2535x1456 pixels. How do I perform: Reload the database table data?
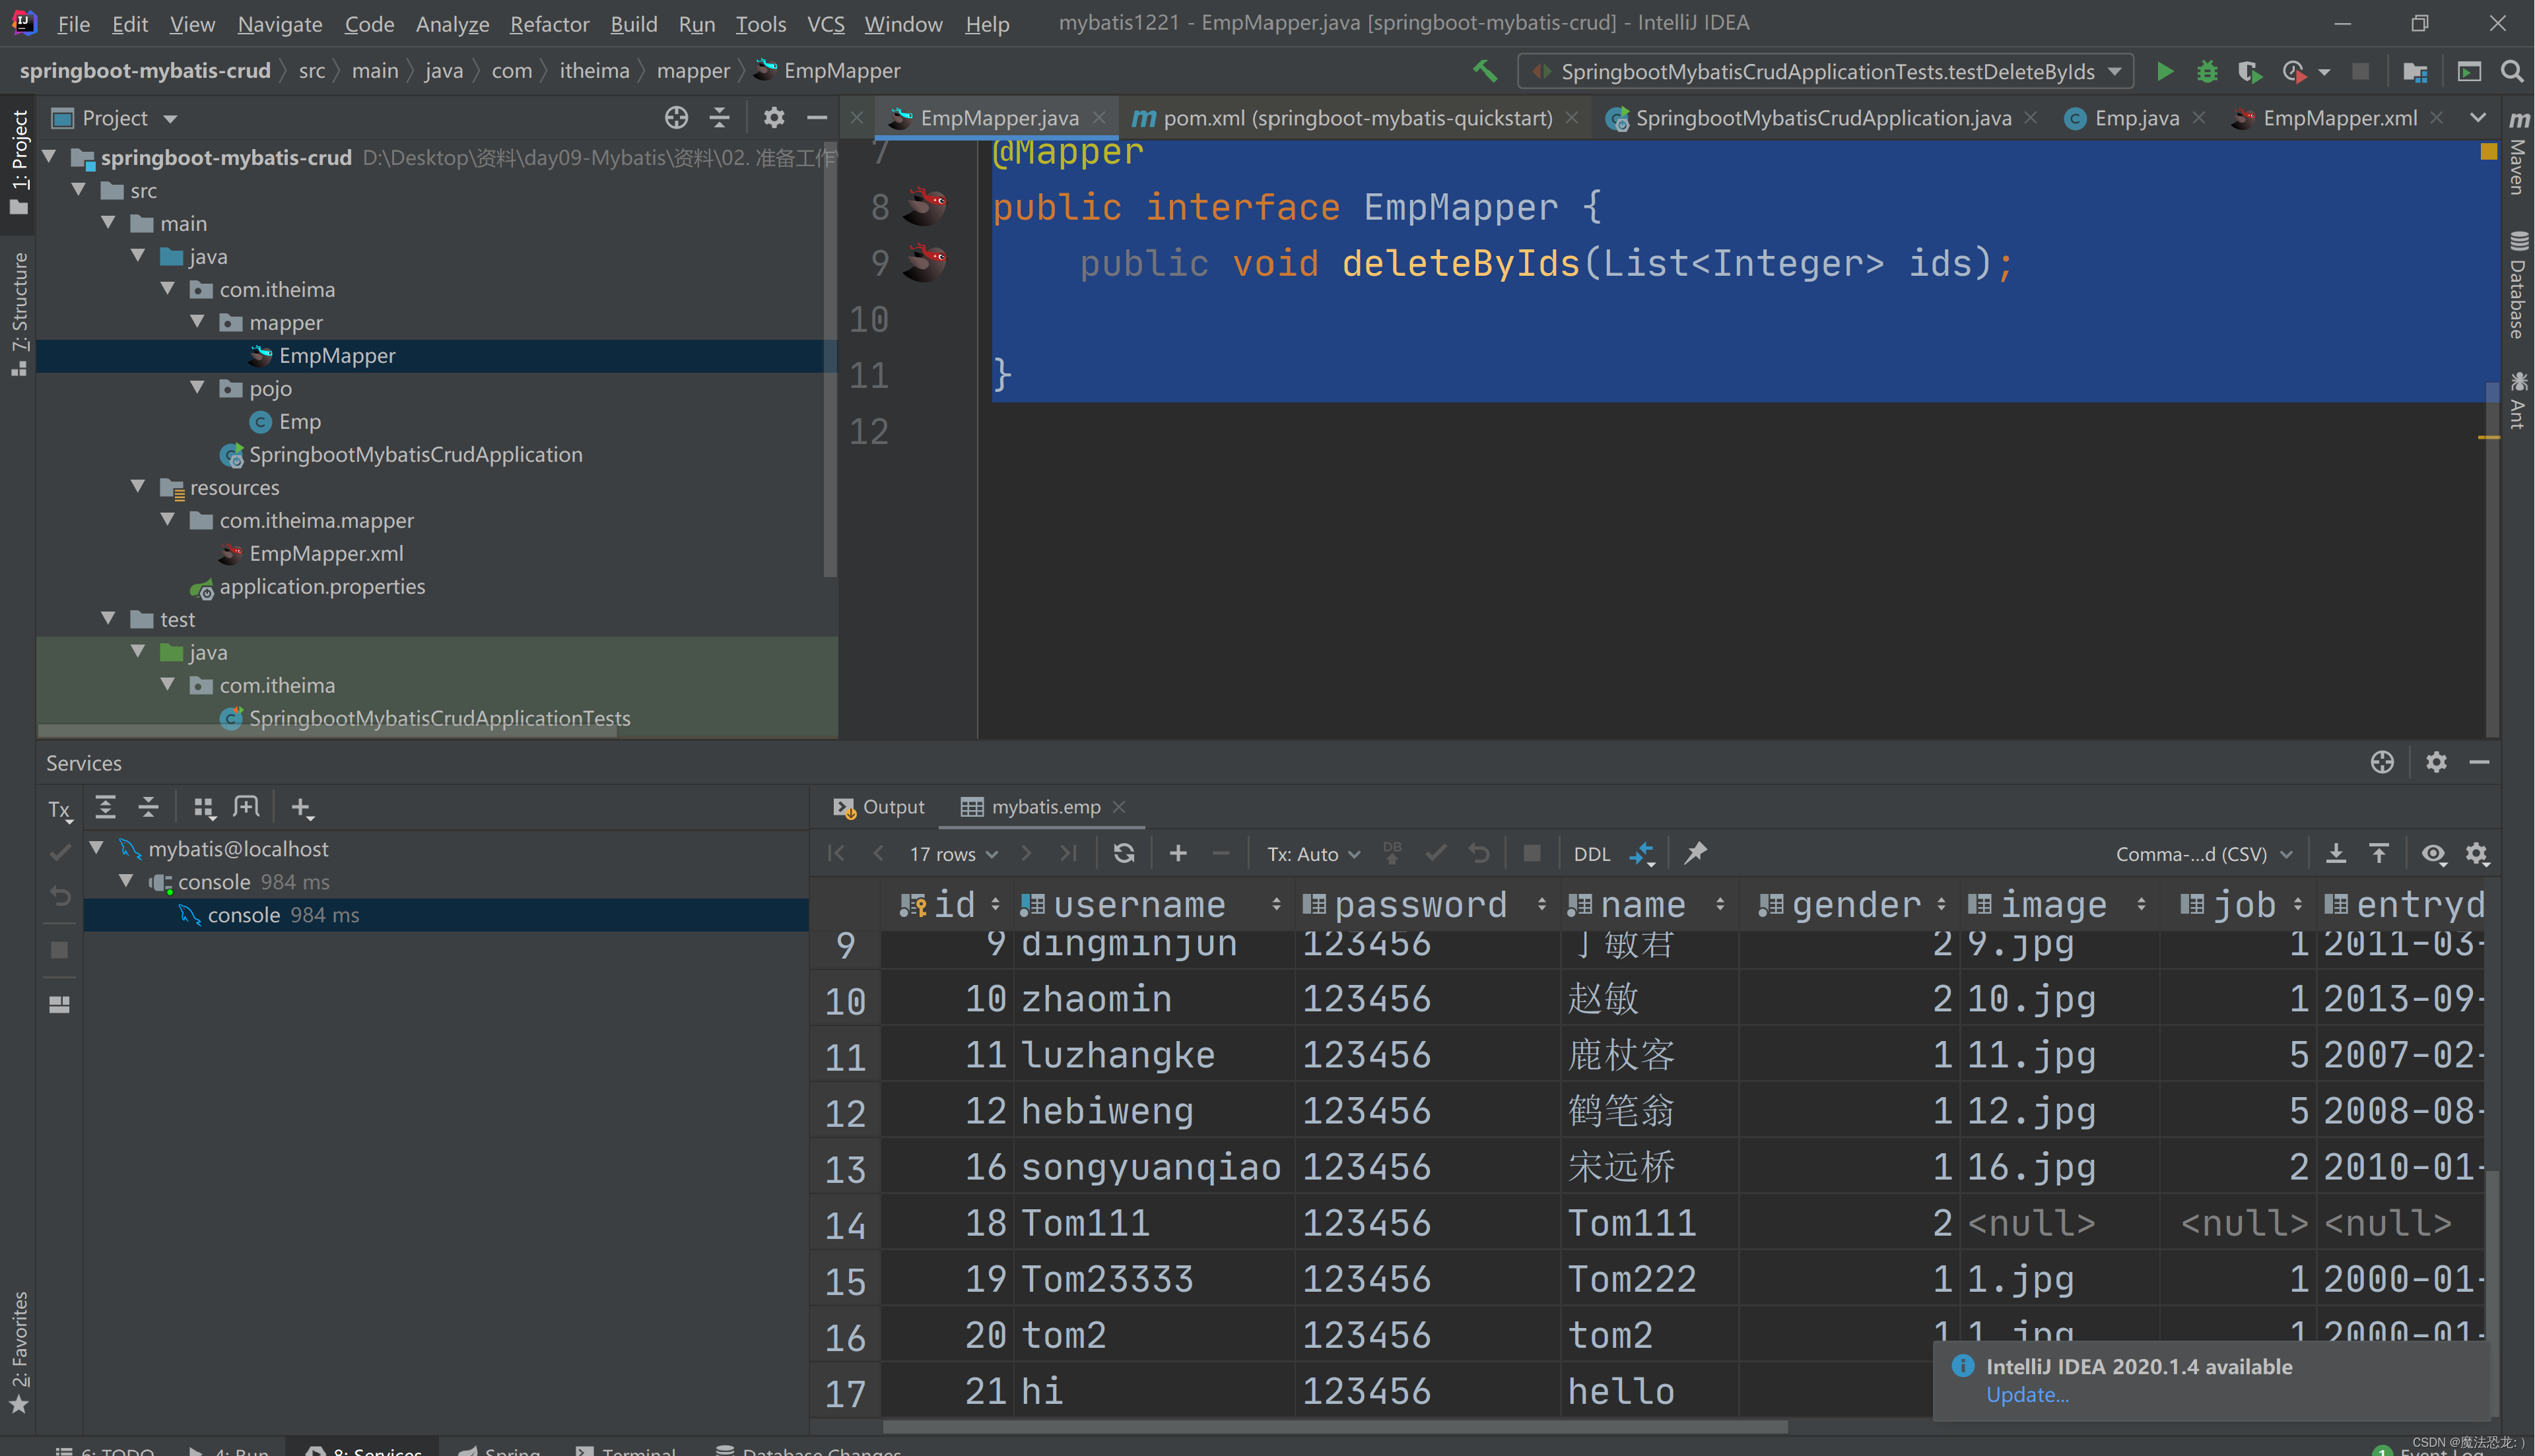coord(1124,853)
